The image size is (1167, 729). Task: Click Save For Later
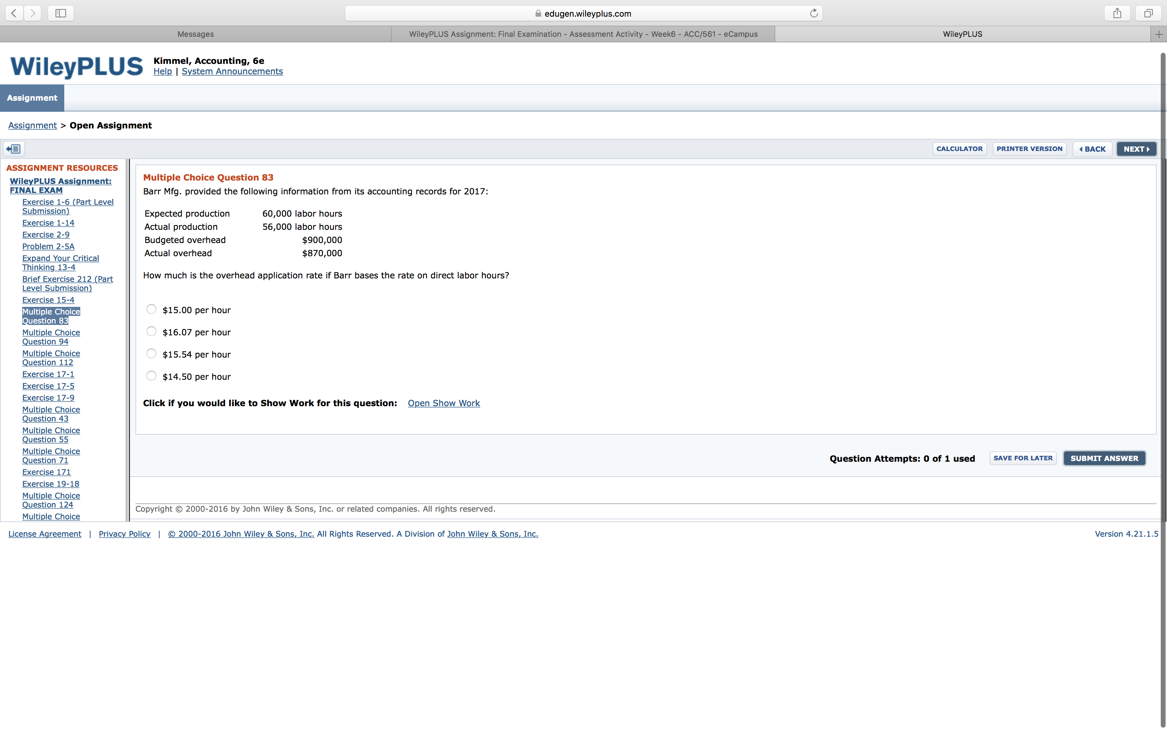tap(1023, 458)
